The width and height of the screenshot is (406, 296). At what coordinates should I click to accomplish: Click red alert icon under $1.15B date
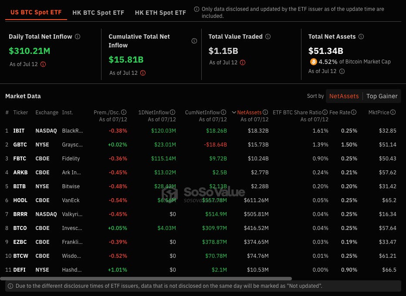[x=243, y=63]
